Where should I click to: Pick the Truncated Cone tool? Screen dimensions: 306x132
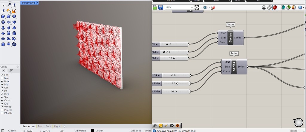tap(9, 28)
